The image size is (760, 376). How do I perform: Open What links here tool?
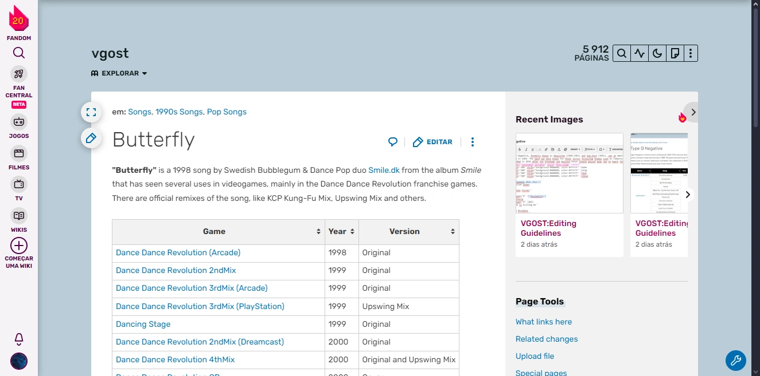pyautogui.click(x=544, y=322)
